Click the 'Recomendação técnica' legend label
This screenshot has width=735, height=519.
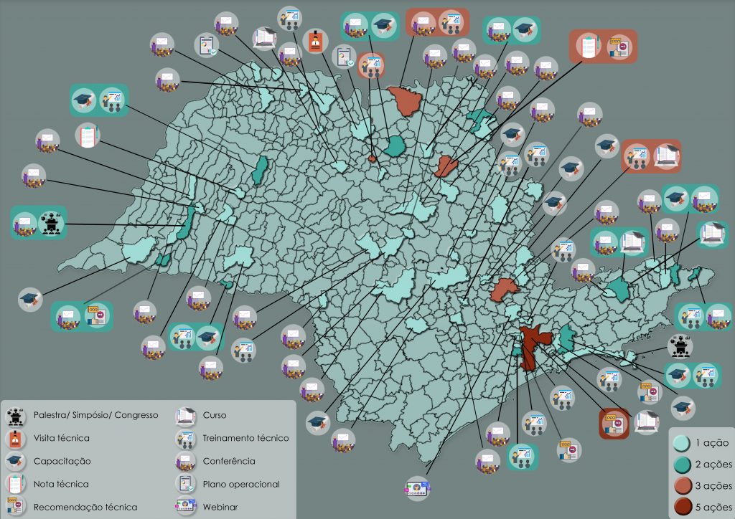click(85, 508)
